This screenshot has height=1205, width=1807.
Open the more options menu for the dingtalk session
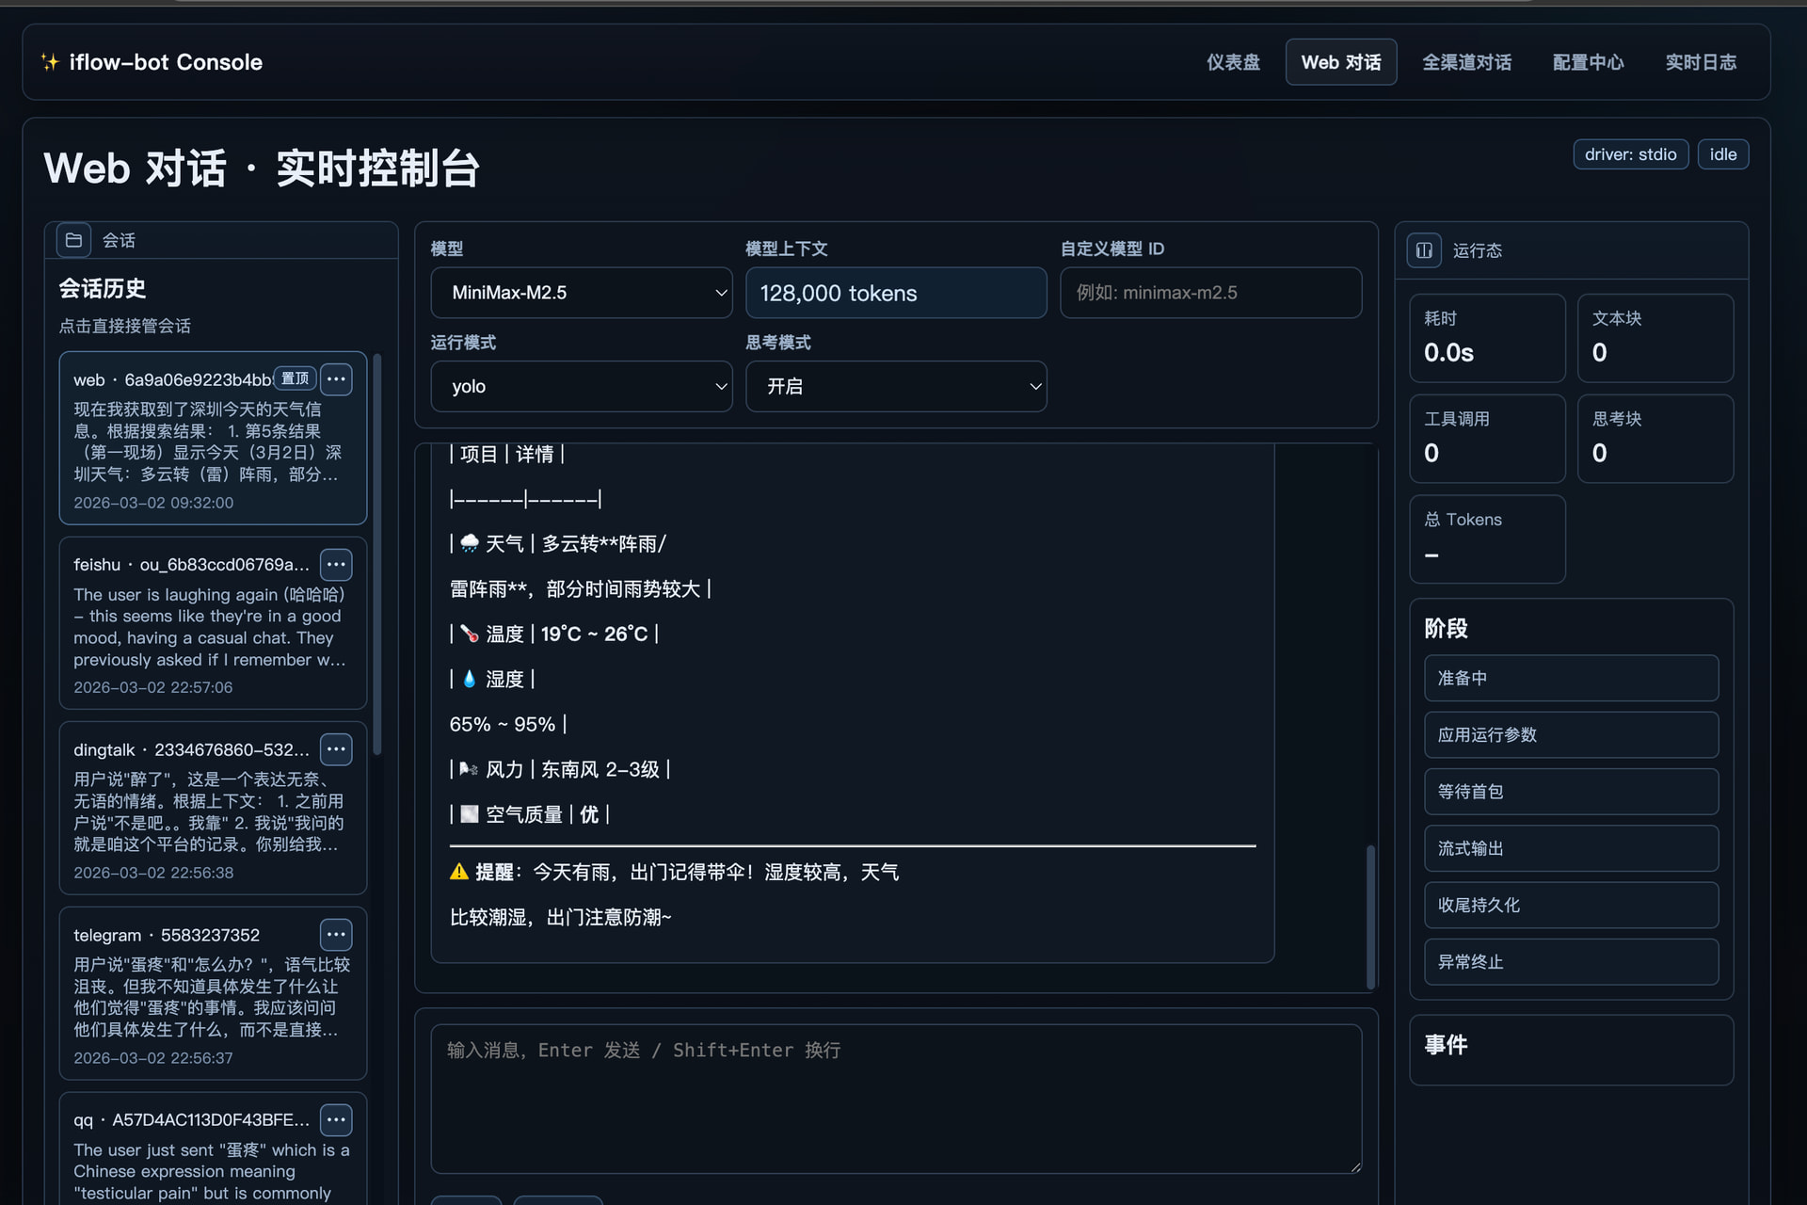pos(336,749)
